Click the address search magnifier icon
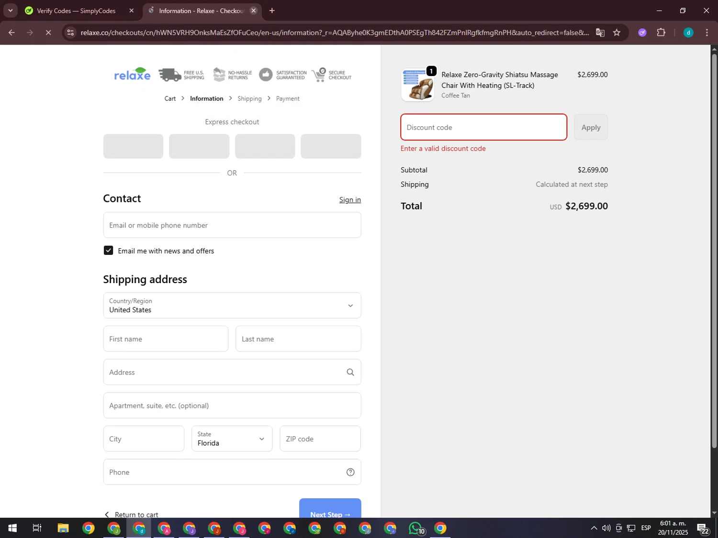This screenshot has width=718, height=538. tap(350, 372)
